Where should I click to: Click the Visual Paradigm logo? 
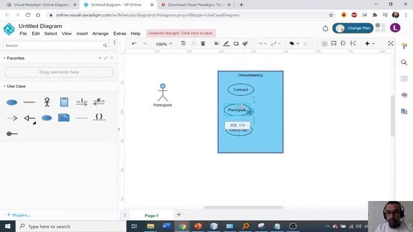point(9,29)
